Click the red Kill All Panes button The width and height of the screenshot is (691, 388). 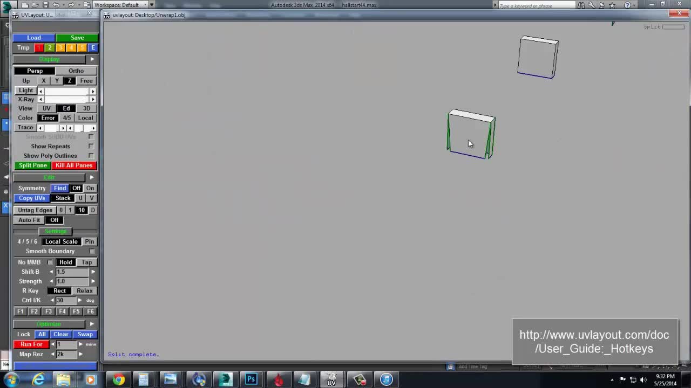74,165
